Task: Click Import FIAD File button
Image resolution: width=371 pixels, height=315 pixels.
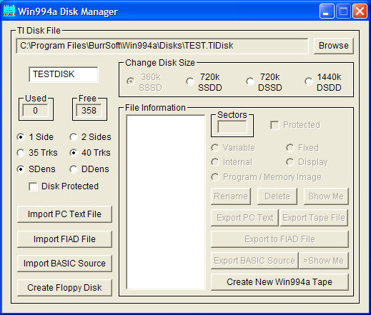Action: (64, 239)
